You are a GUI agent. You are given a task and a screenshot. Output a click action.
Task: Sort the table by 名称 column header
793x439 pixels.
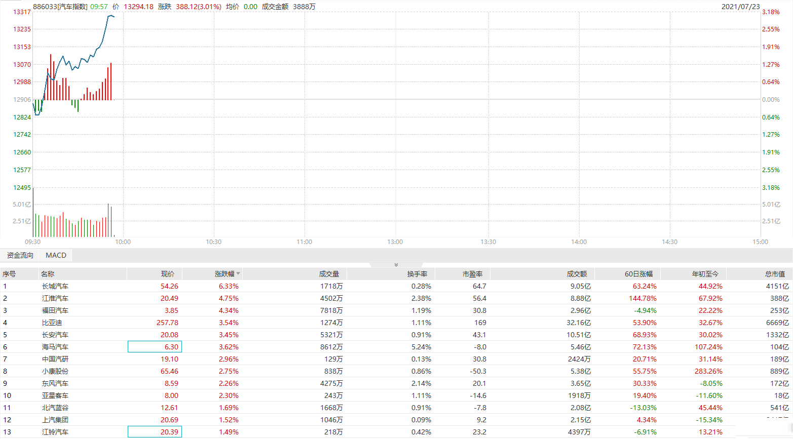pos(48,274)
